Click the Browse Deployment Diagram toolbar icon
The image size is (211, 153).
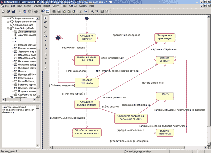click(74, 11)
